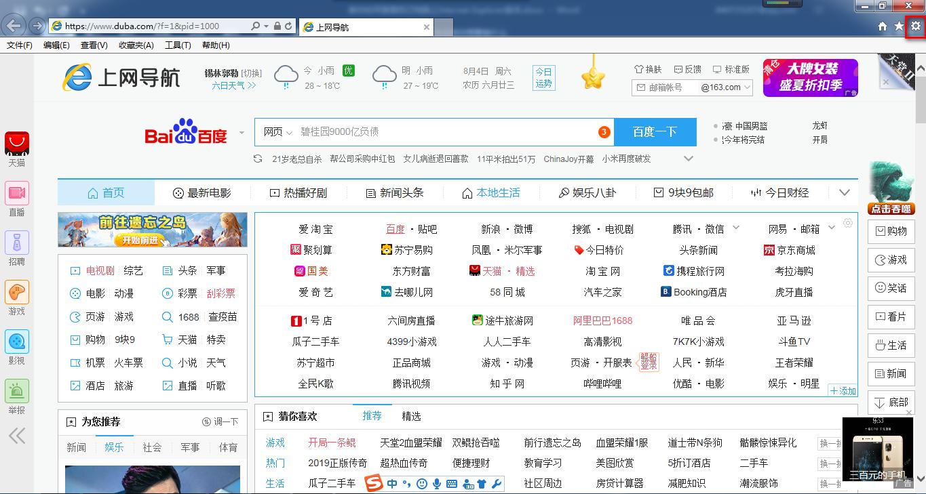Click the refresh hot-search icon below search box
Image resolution: width=926 pixels, height=494 pixels.
(258, 159)
